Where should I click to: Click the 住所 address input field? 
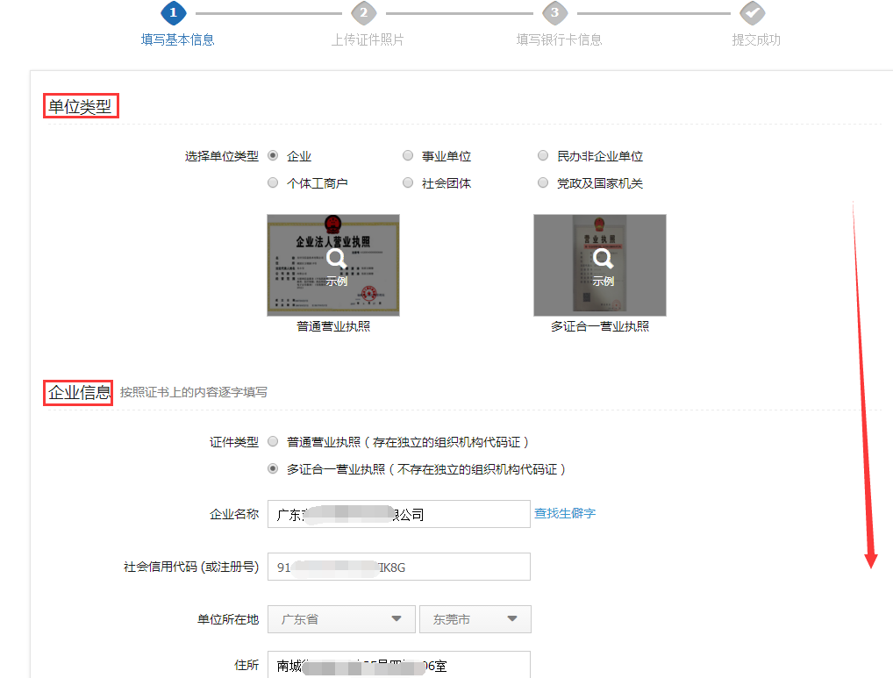[x=398, y=664]
